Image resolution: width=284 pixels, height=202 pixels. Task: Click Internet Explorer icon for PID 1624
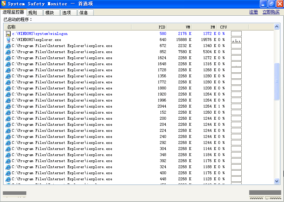click(x=8, y=58)
